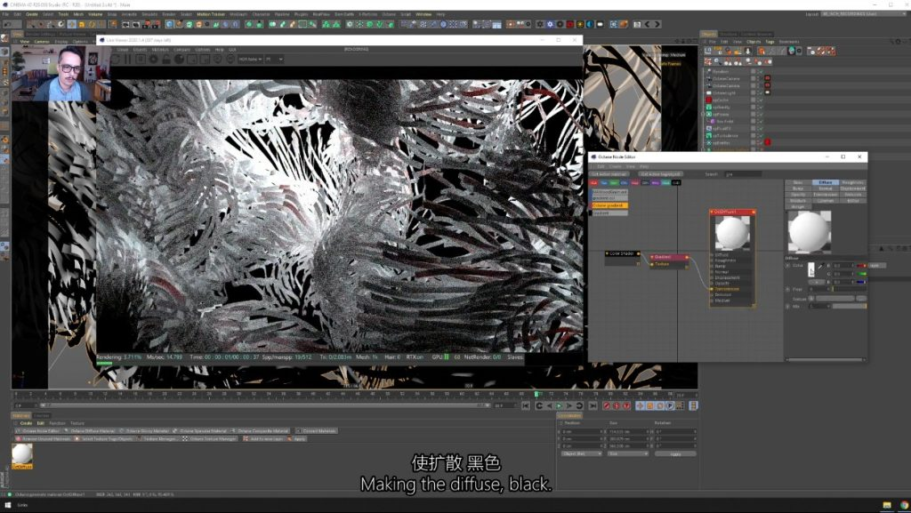Click the Get Active material button
Image resolution: width=911 pixels, height=513 pixels.
pyautogui.click(x=609, y=174)
